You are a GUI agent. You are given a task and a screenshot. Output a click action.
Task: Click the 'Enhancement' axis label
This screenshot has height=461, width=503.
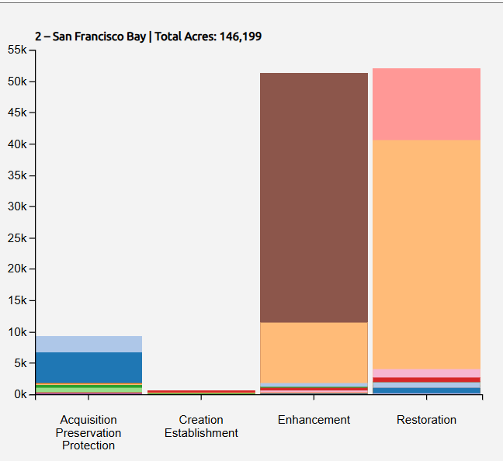coord(314,420)
